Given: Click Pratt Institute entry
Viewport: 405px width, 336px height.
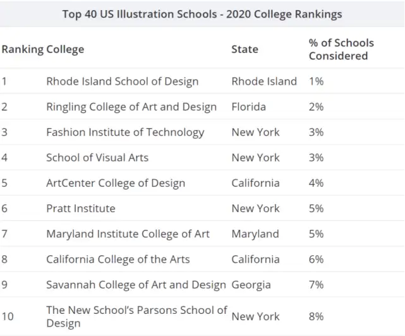Looking at the screenshot, I should [81, 208].
